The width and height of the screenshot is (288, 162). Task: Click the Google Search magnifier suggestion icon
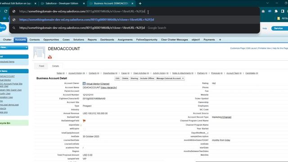14,28
